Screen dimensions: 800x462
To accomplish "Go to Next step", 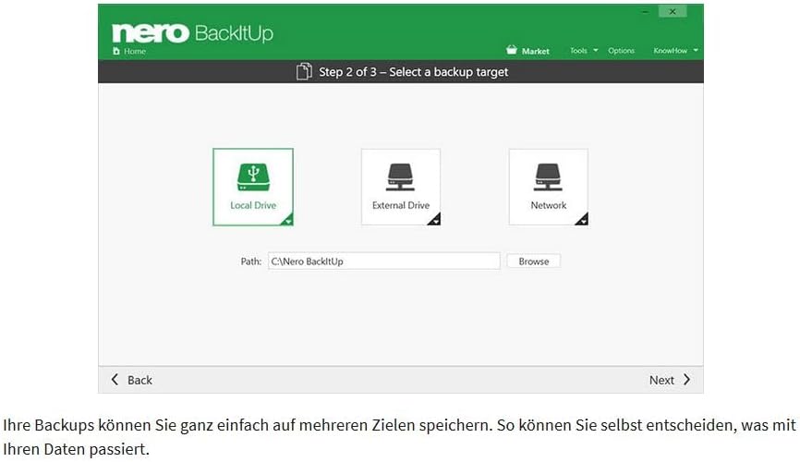I will 670,380.
